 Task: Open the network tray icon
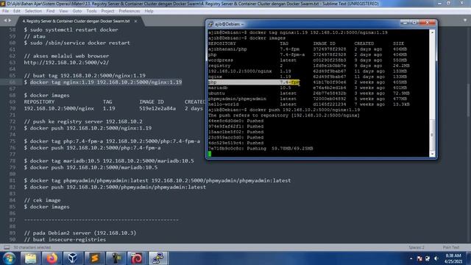click(428, 258)
